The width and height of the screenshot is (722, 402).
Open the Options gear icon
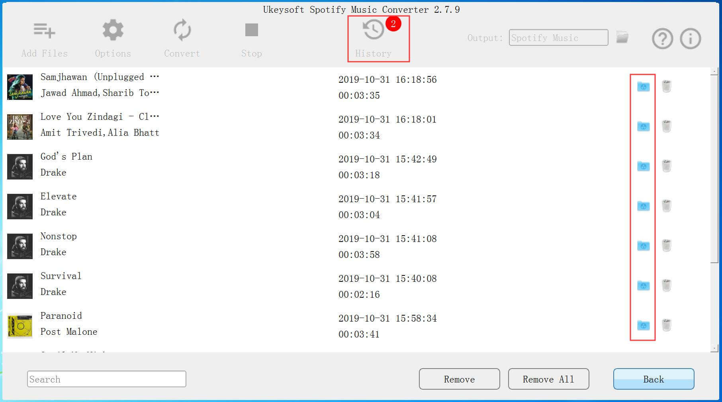tap(113, 30)
